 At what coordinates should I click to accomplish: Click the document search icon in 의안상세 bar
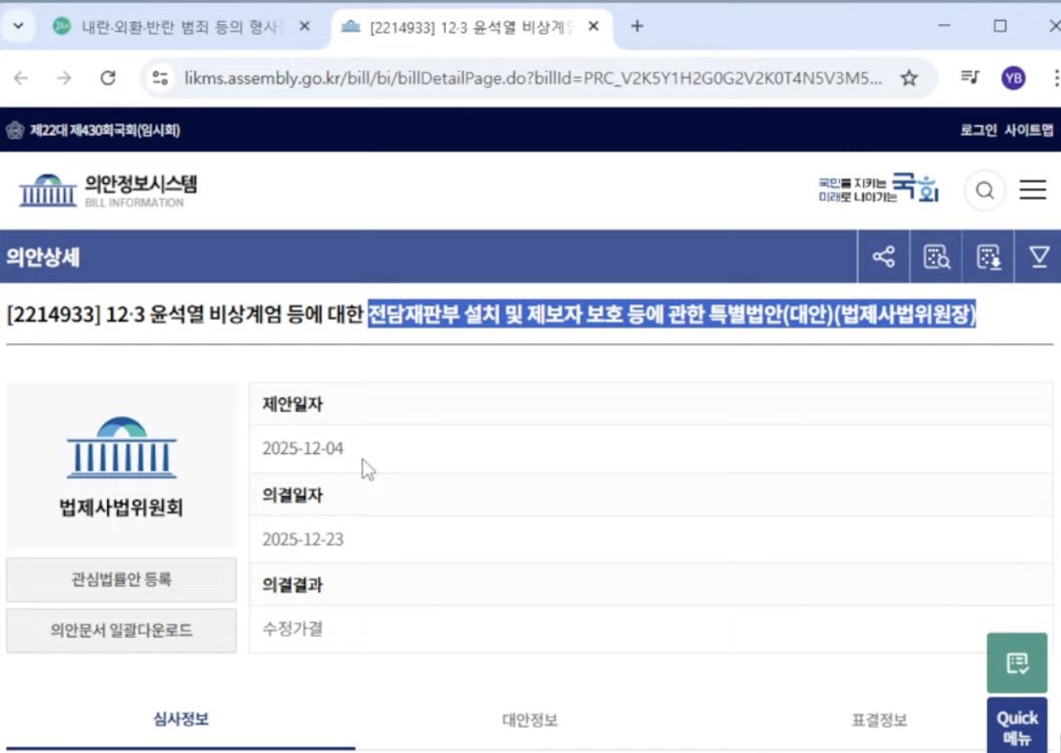[937, 258]
